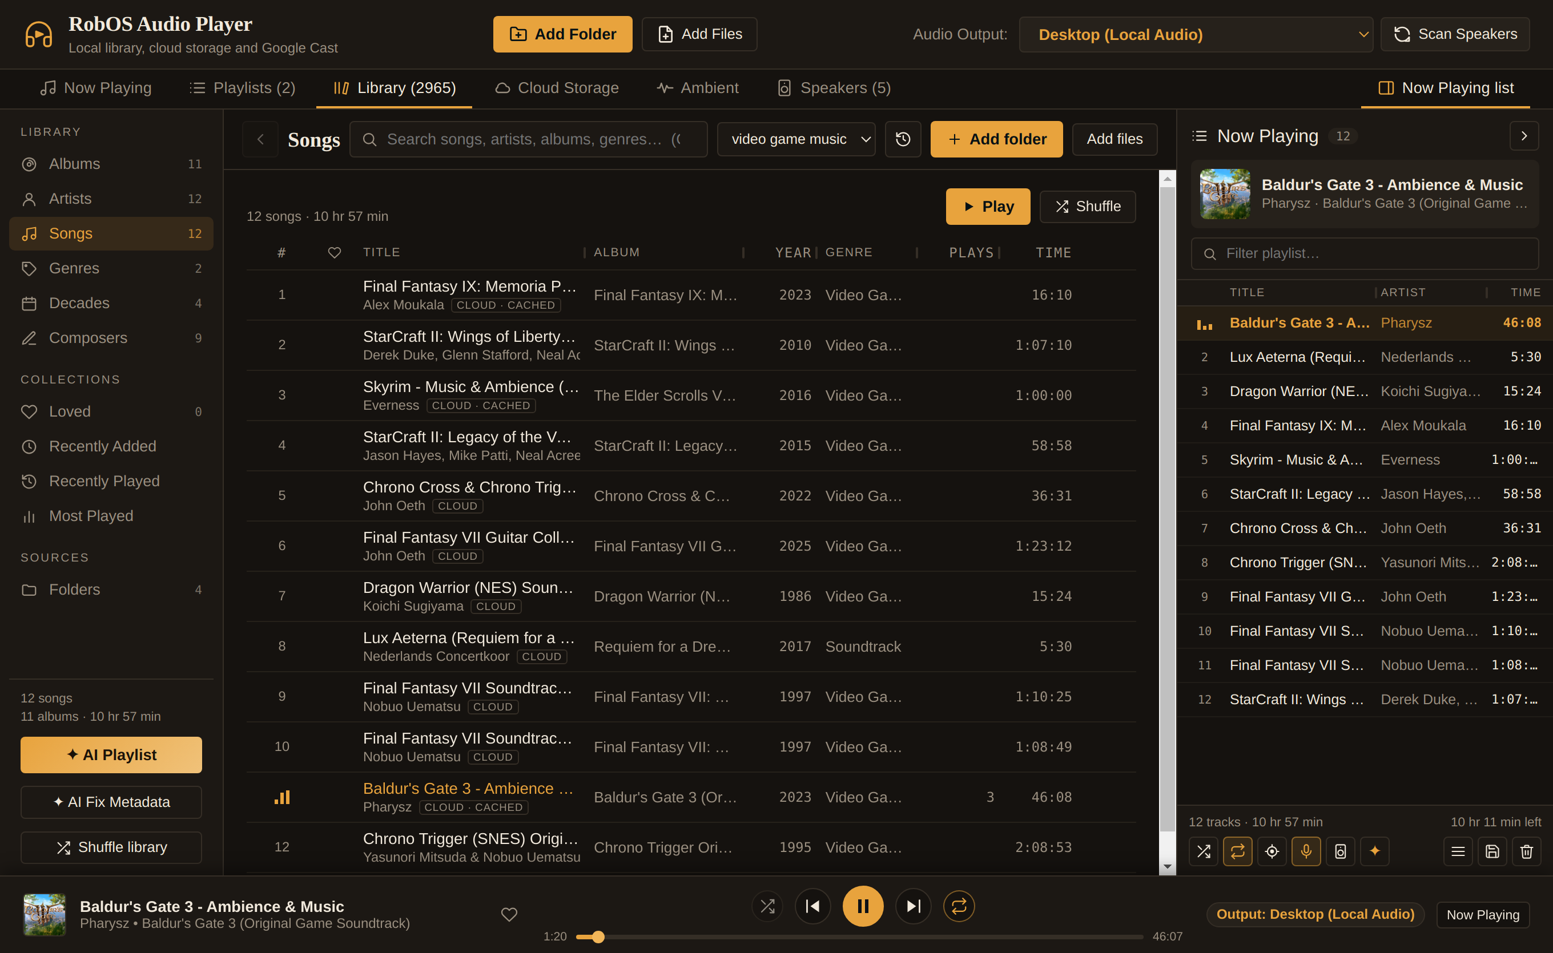Select the Library (2965) tab
Viewport: 1553px width, 953px height.
point(394,88)
